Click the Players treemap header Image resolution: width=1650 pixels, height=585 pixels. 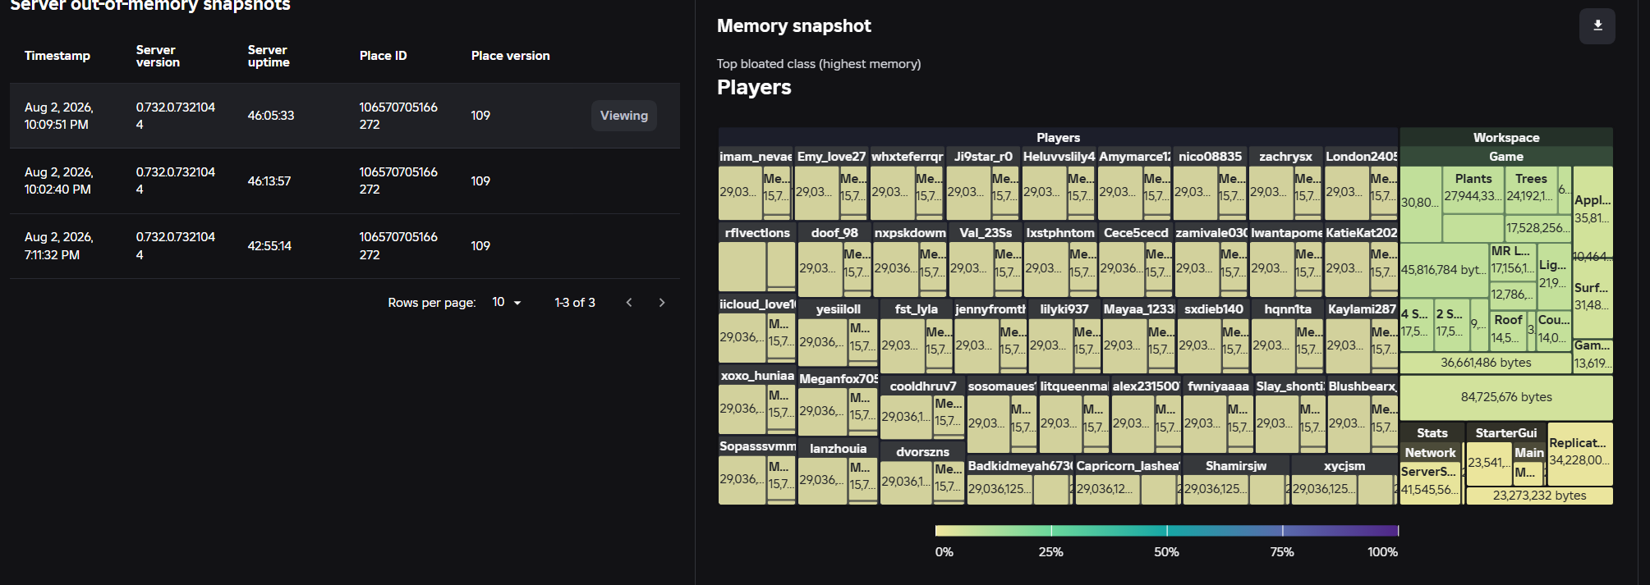pos(1058,137)
